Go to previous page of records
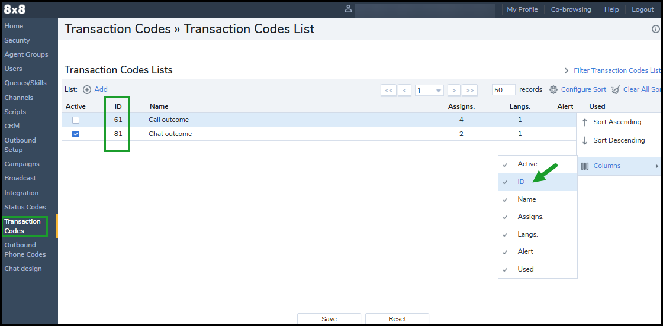Image resolution: width=663 pixels, height=326 pixels. [x=404, y=90]
